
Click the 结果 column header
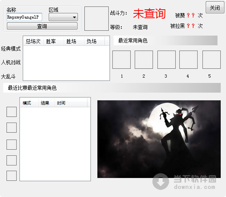[46, 103]
